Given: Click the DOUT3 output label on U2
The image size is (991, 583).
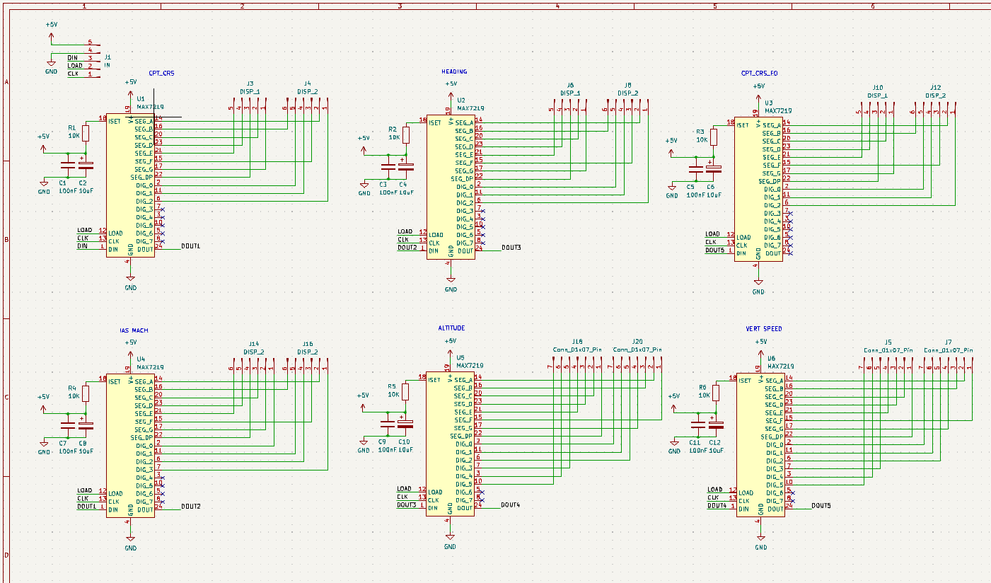Looking at the screenshot, I should point(511,248).
